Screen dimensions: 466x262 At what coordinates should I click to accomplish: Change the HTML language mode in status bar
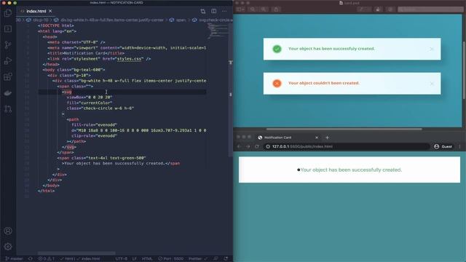[x=147, y=259]
